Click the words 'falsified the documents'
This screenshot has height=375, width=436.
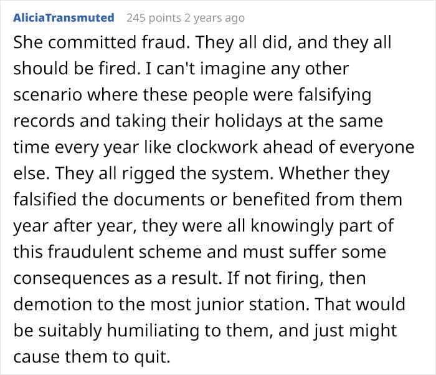pos(109,200)
